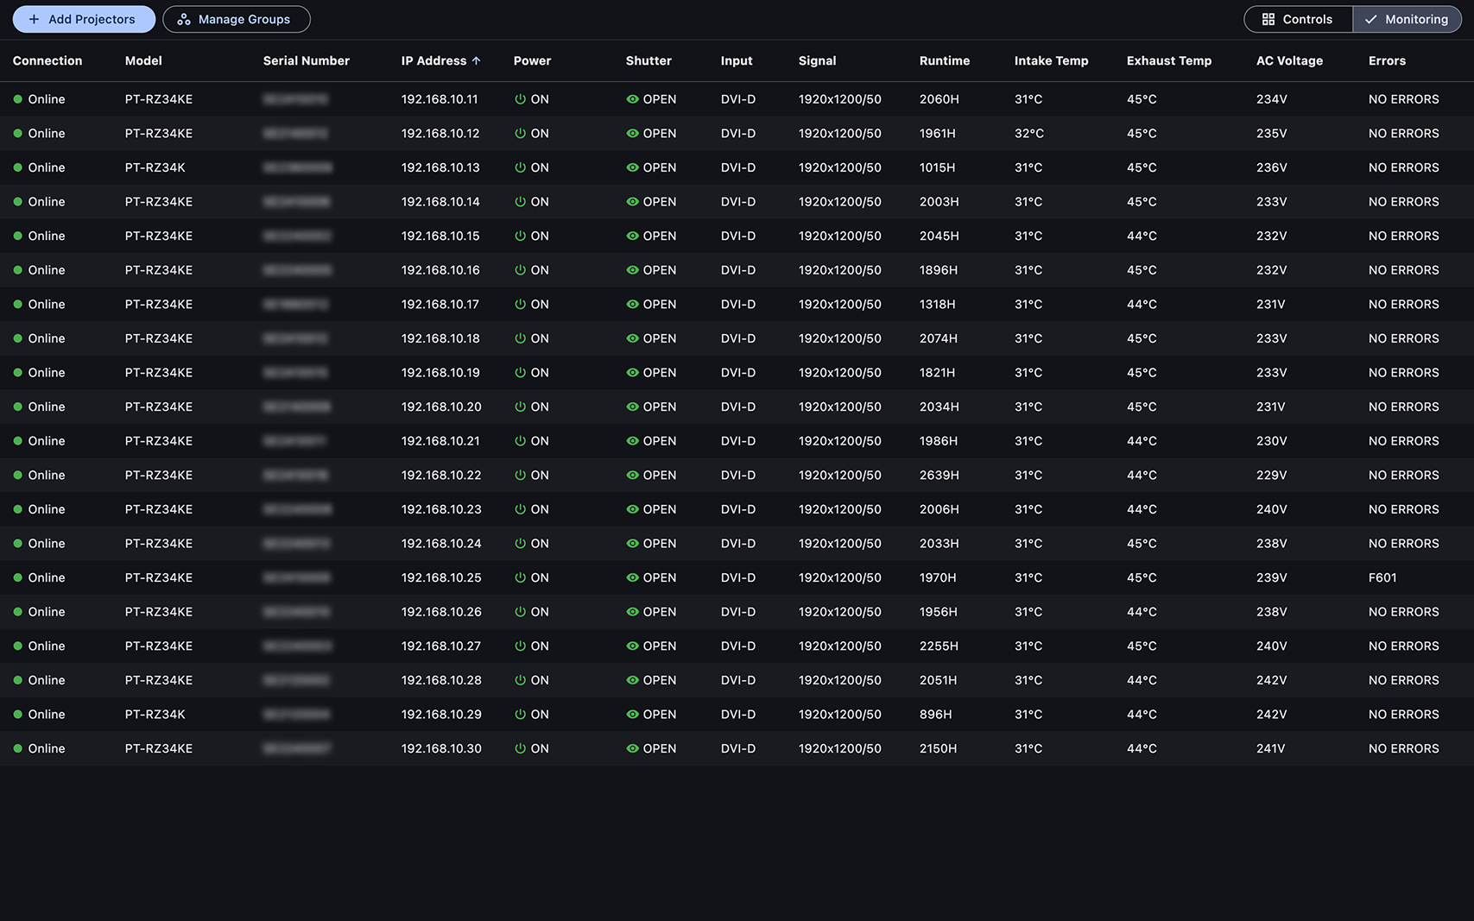The height and width of the screenshot is (921, 1474).
Task: Sort by the Serial Number column header
Action: tap(307, 60)
